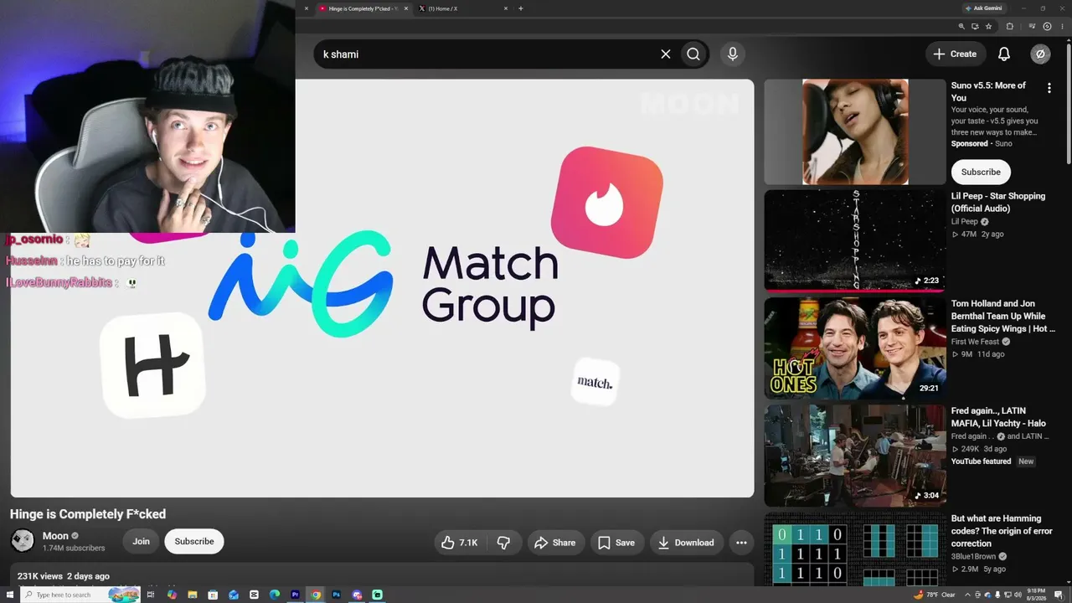
Task: Dislike the video with the thumbs-down button
Action: point(503,543)
